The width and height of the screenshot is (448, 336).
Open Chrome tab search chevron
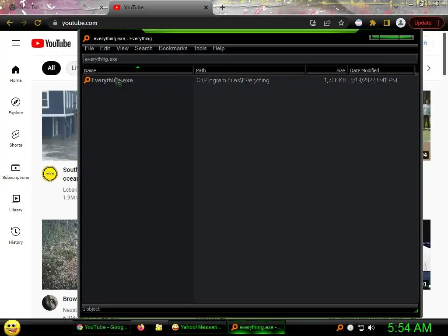396,7
